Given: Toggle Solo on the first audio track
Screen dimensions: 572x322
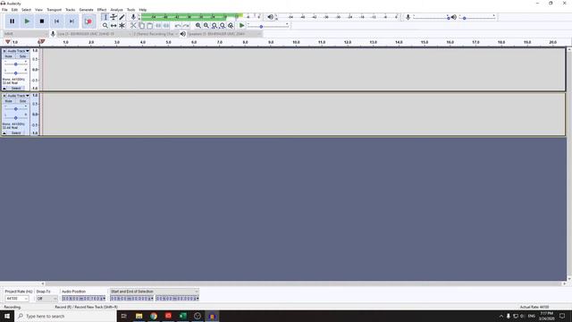Looking at the screenshot, I should click(x=22, y=56).
